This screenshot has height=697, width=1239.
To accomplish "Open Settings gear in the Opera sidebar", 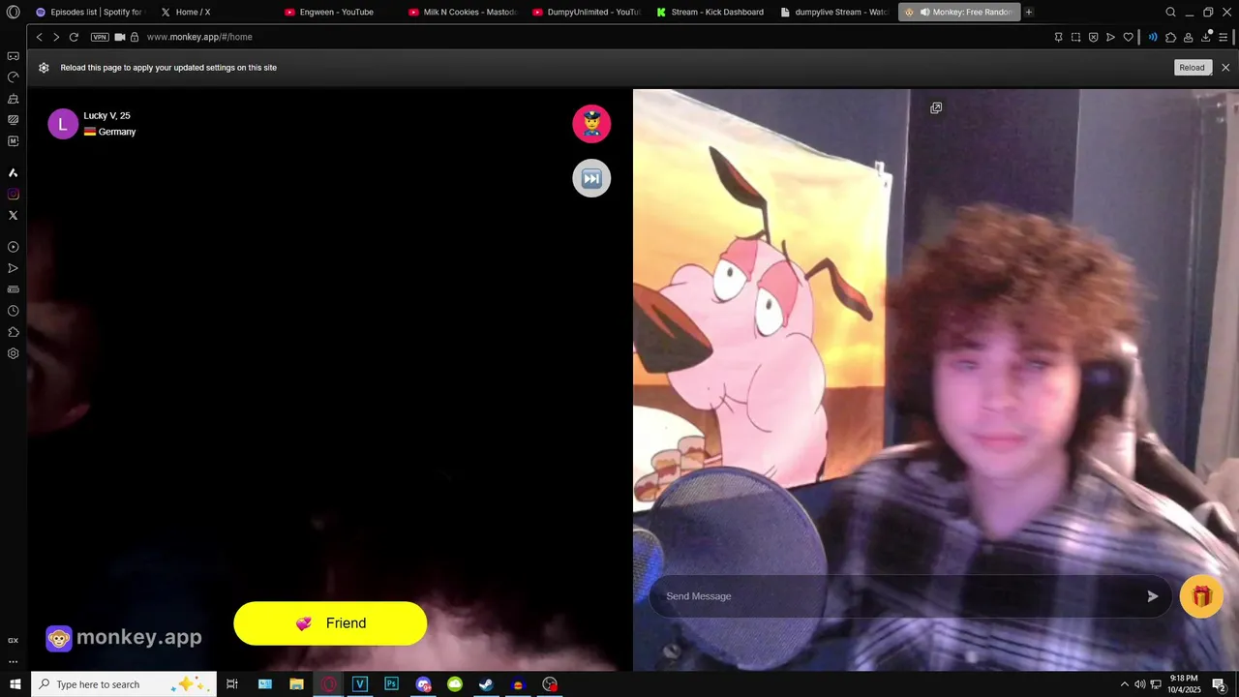I will tap(13, 353).
